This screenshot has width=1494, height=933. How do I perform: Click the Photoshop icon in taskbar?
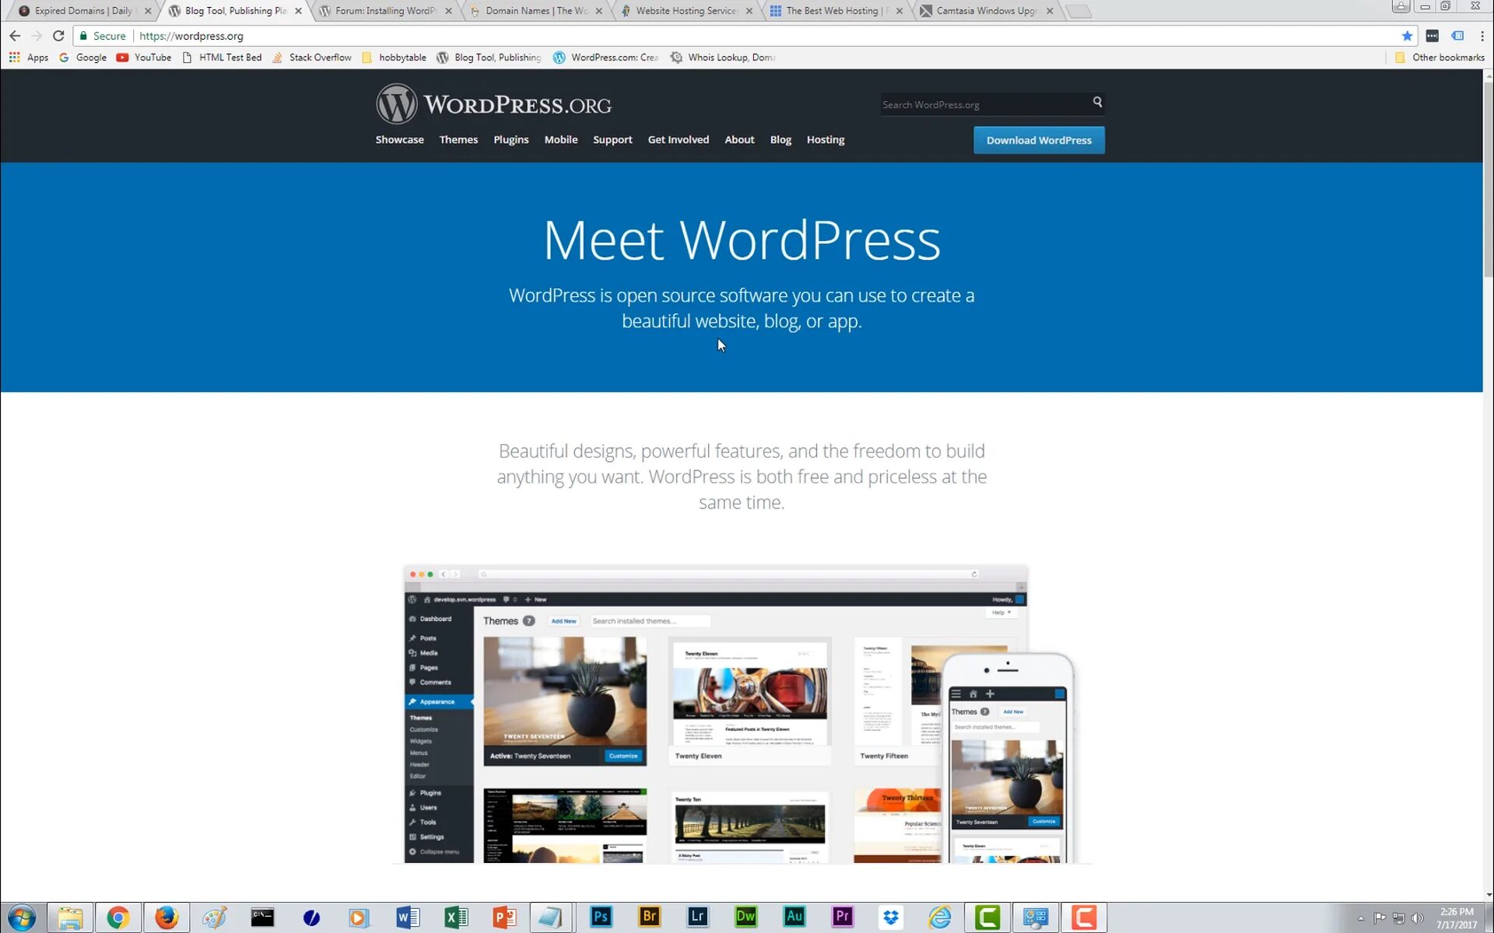click(600, 918)
